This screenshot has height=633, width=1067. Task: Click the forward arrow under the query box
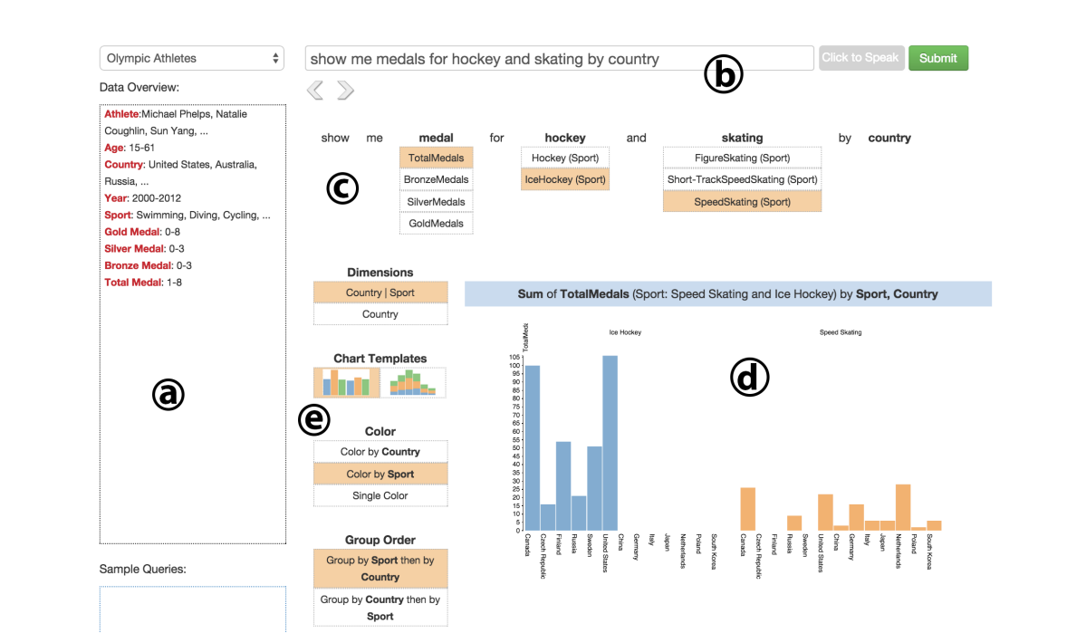click(x=345, y=90)
